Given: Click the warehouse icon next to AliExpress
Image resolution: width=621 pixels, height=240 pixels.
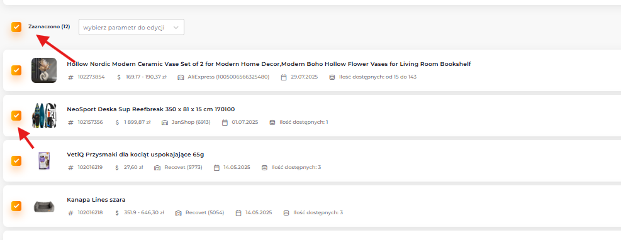Looking at the screenshot, I should click(181, 77).
